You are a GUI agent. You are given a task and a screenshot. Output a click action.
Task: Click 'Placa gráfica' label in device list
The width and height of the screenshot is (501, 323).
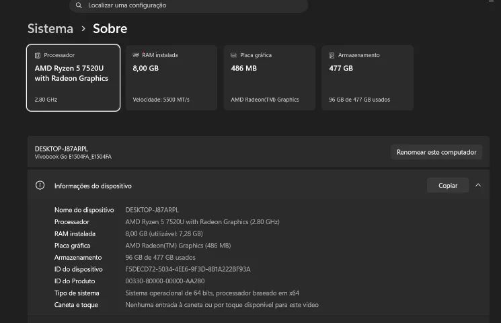(72, 246)
